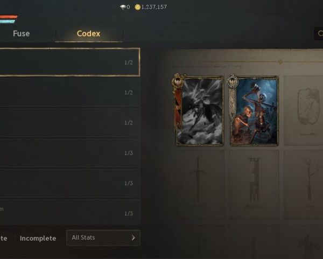Click the platinum currency icon beside zero
Viewport: 323px width, 259px height.
pos(123,7)
